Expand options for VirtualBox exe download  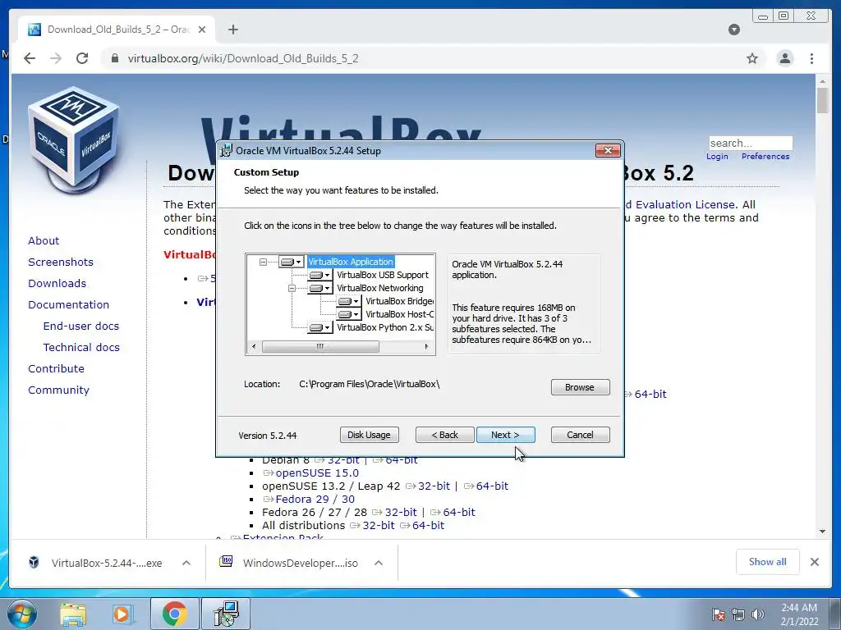[x=186, y=563]
